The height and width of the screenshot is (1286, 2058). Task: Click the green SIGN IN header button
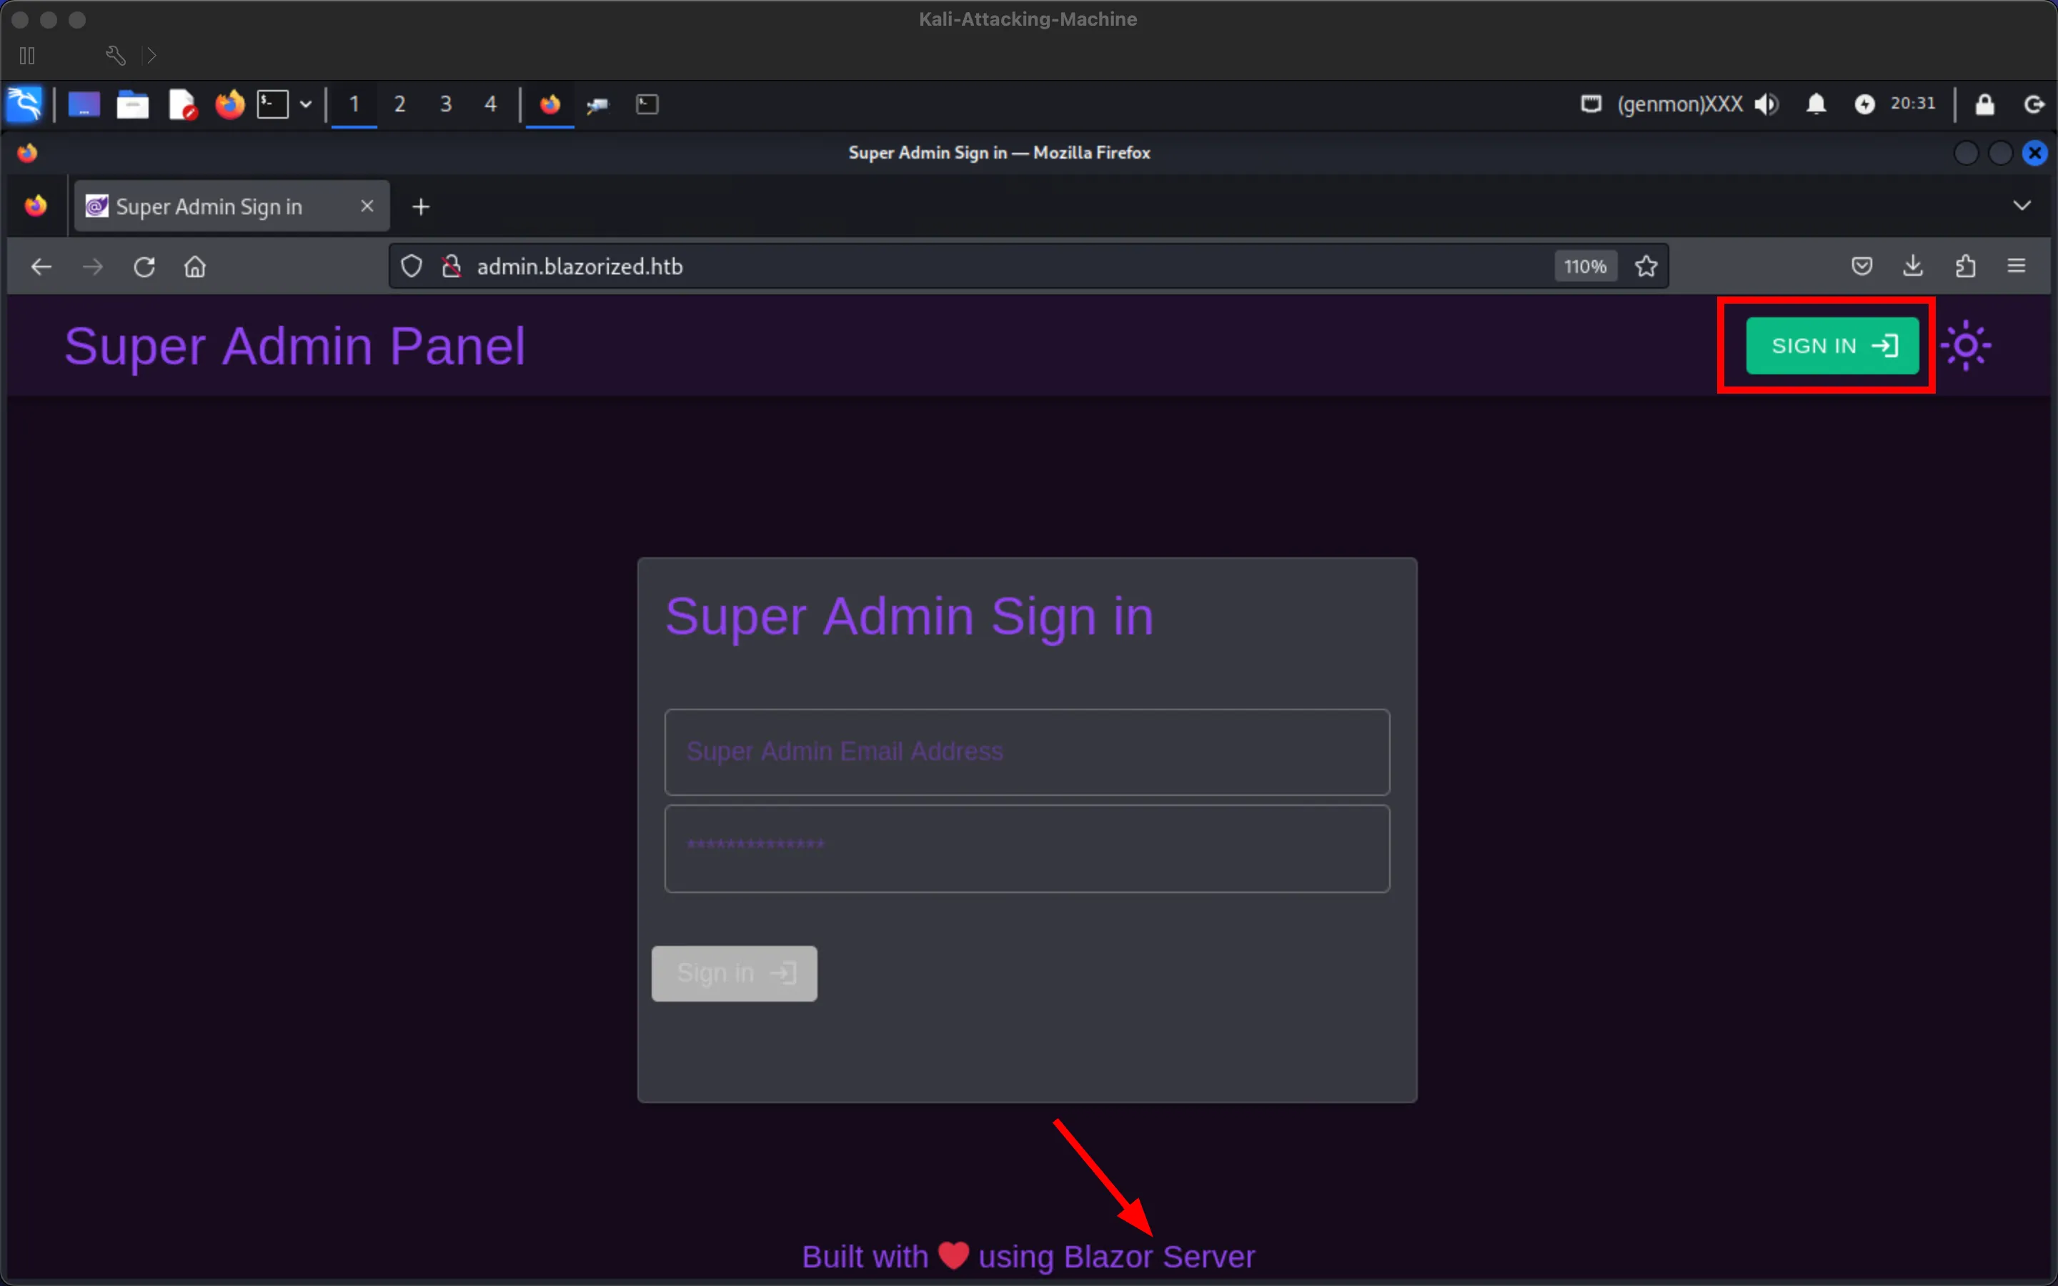pyautogui.click(x=1833, y=345)
